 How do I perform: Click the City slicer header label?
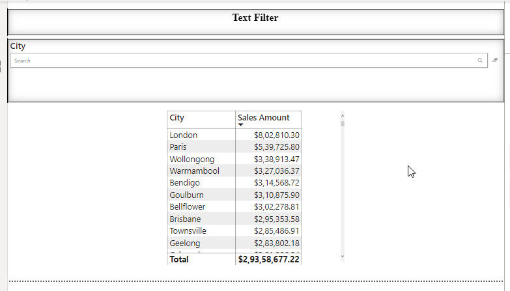18,46
